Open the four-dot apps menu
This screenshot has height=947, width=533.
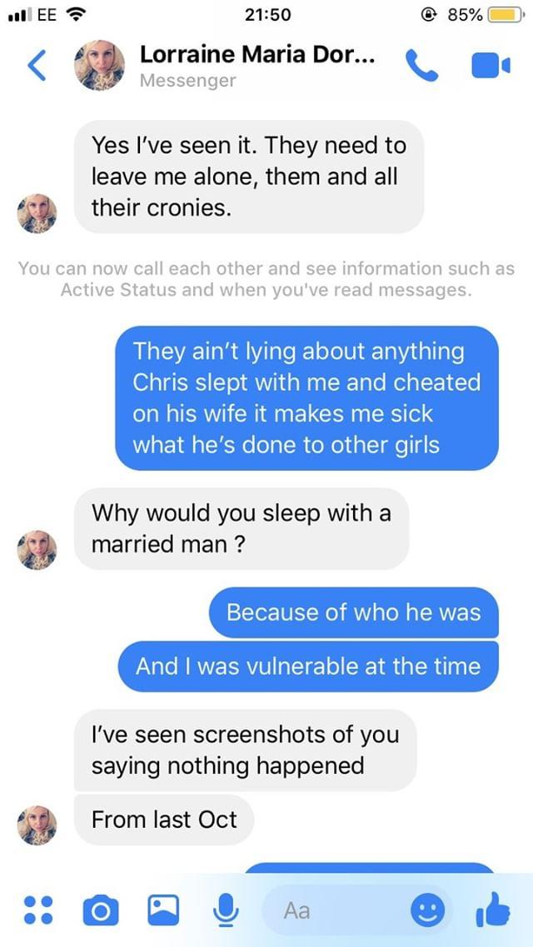pos(38,910)
